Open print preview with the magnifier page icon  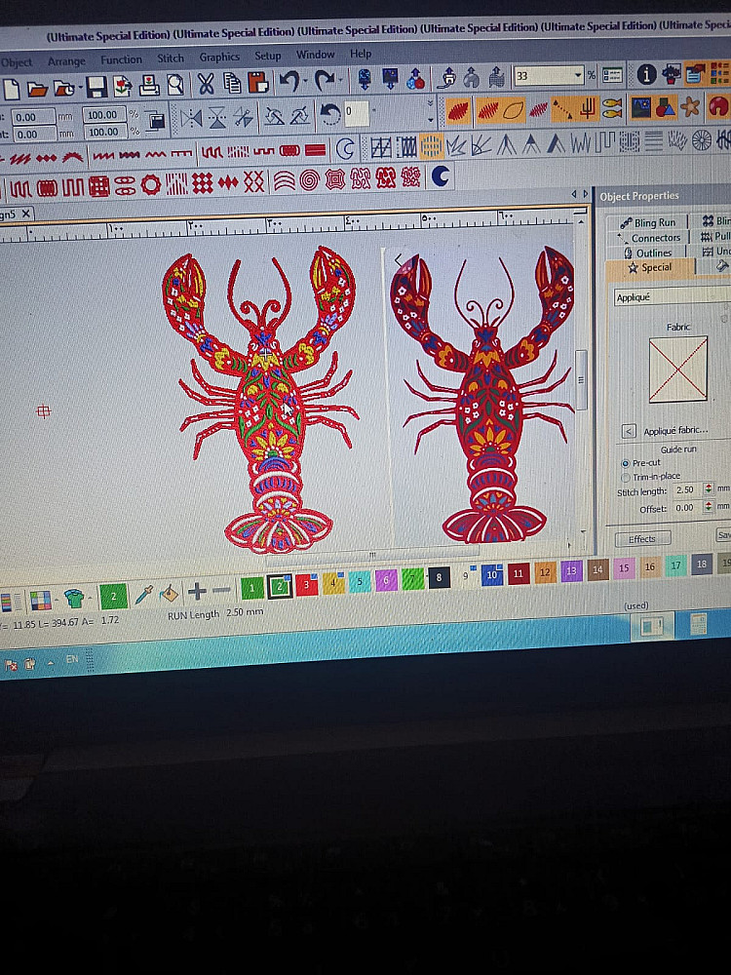click(175, 85)
